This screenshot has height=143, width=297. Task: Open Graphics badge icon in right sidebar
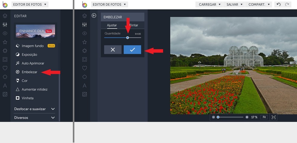point(85,77)
